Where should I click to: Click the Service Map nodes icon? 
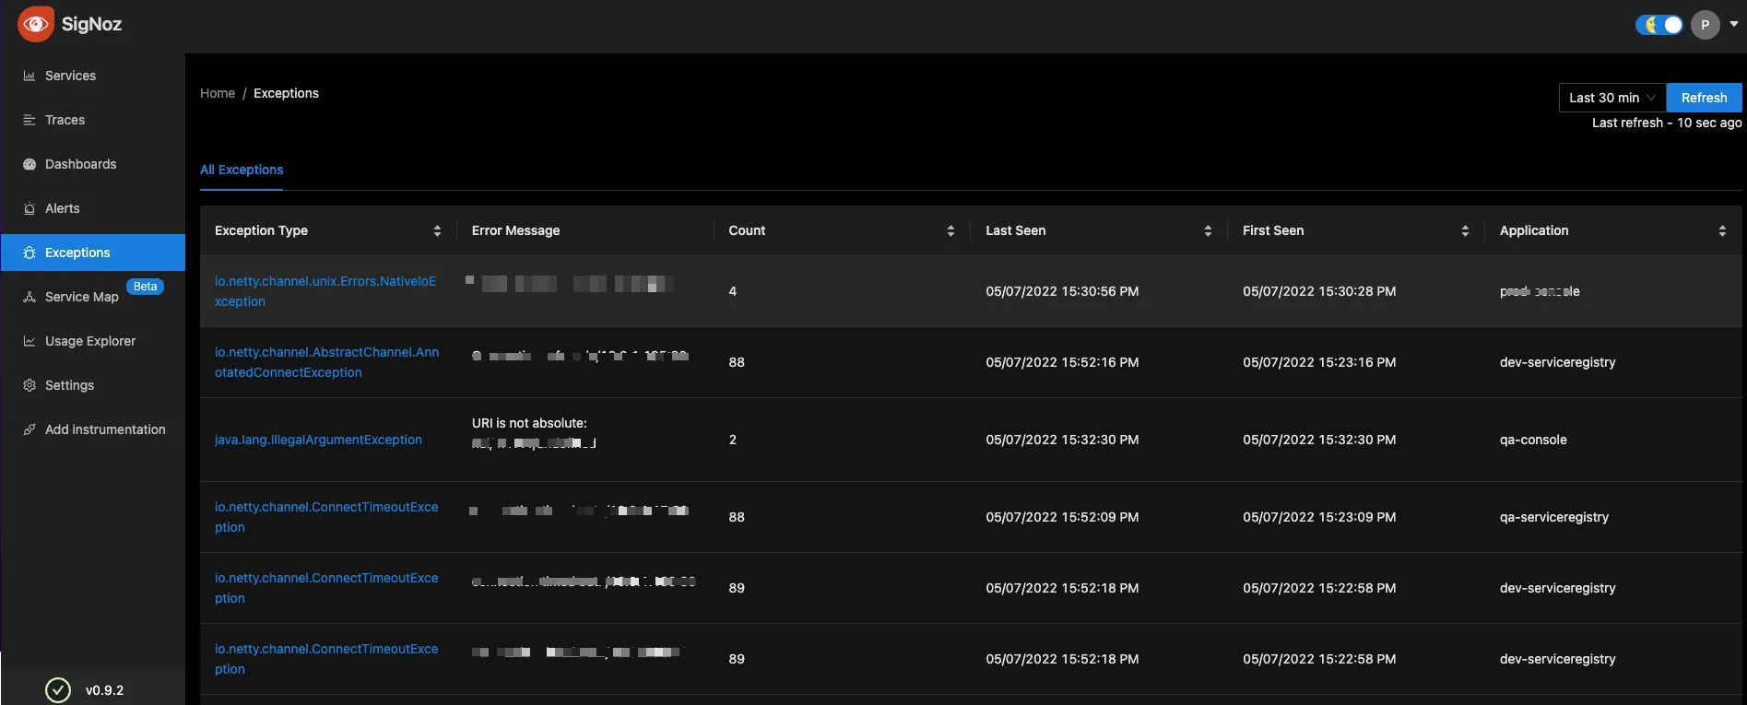click(x=30, y=297)
